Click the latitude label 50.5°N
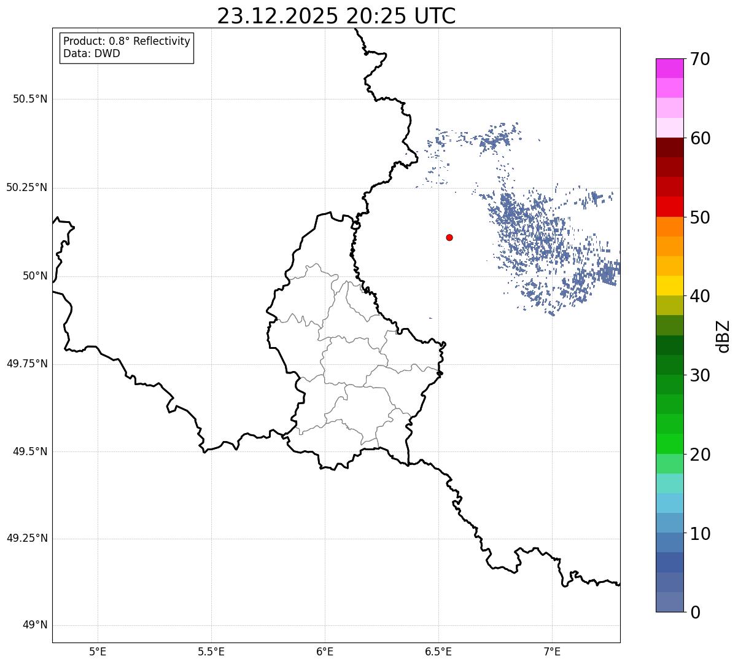The height and width of the screenshot is (664, 738). pos(30,99)
